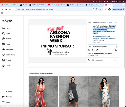Open the #downtowntucson hashtag link
This screenshot has height=107, width=126.
[104, 37]
